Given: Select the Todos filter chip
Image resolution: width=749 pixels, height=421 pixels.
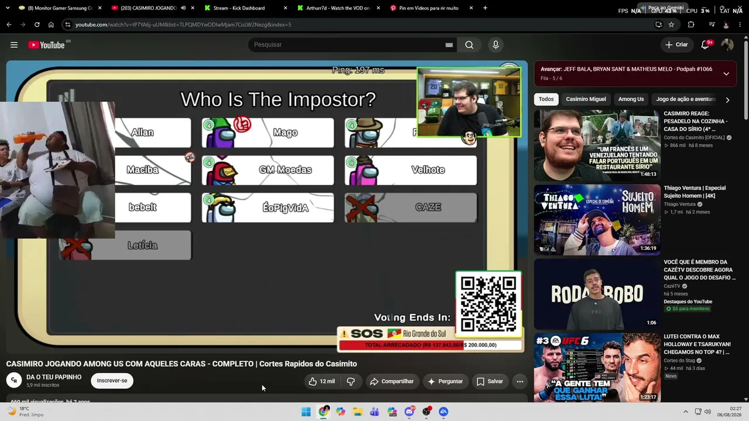Looking at the screenshot, I should pos(546,99).
